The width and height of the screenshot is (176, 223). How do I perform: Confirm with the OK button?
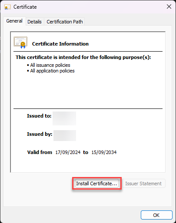point(156,215)
